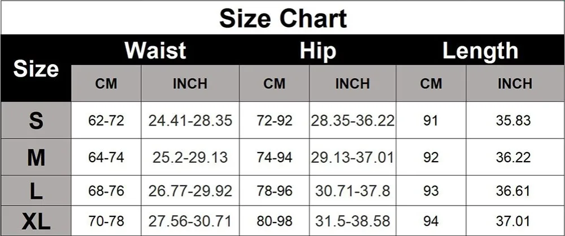This screenshot has width=565, height=236.
Task: Click the XL size row label
Action: tap(36, 221)
